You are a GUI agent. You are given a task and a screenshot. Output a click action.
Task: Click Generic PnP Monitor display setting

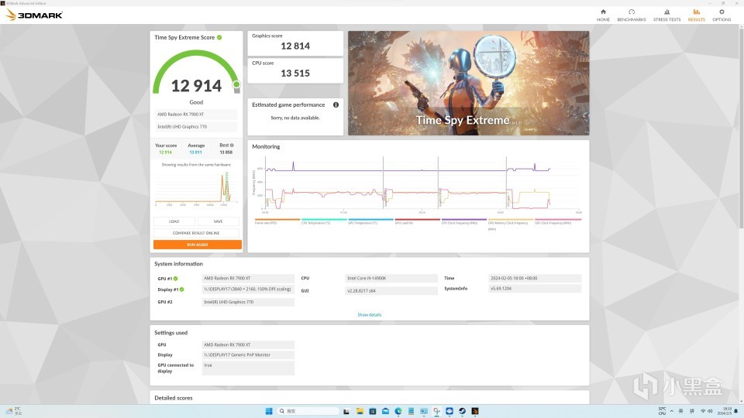tap(248, 355)
